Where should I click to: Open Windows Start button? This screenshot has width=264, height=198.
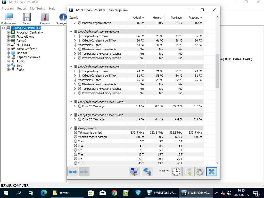[x=6, y=193]
